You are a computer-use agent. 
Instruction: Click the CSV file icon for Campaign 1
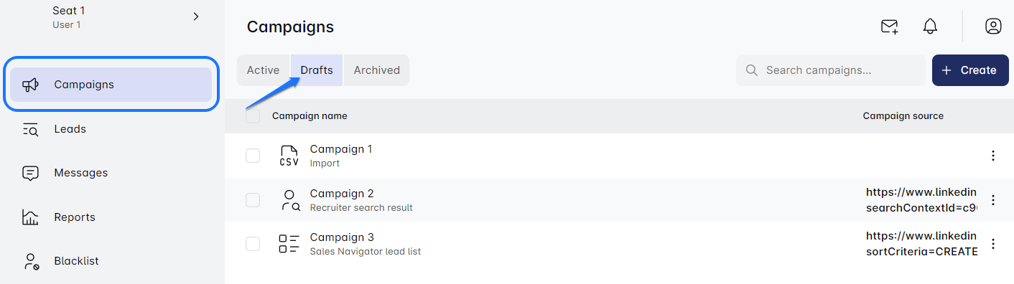point(289,156)
